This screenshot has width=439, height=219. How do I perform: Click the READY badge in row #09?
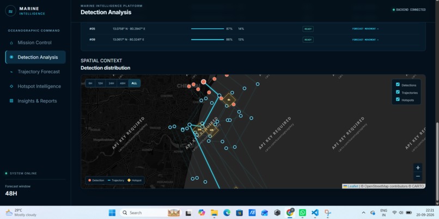click(x=308, y=40)
